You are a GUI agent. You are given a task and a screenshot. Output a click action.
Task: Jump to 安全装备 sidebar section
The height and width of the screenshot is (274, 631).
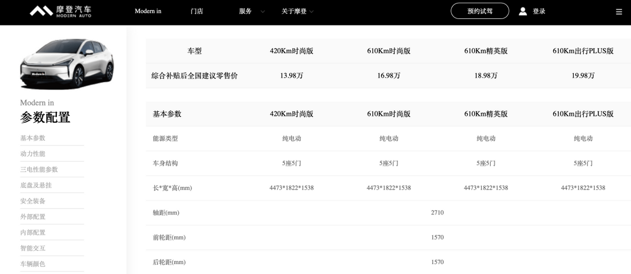click(33, 201)
